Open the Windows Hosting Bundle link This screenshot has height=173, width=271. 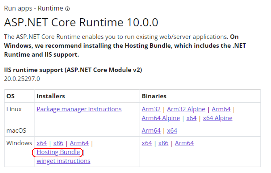(58, 152)
